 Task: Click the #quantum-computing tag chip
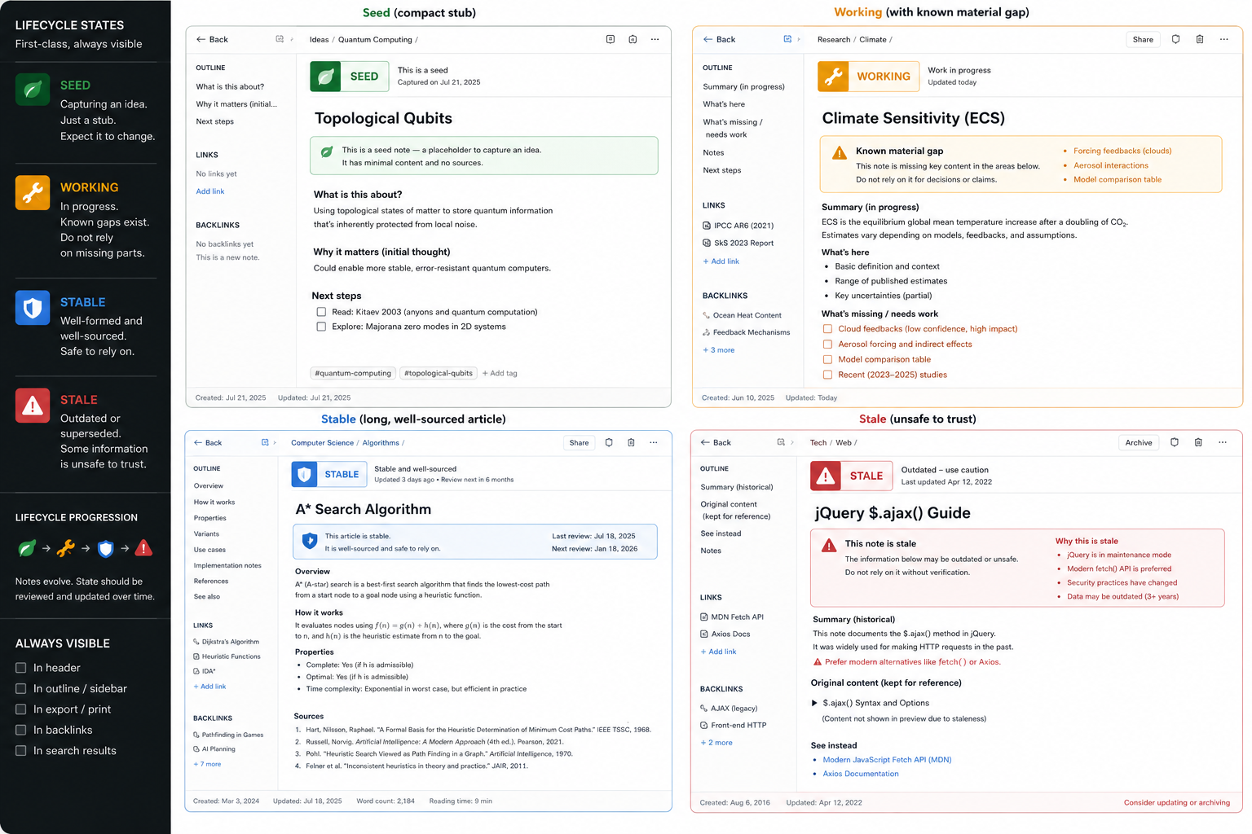354,373
